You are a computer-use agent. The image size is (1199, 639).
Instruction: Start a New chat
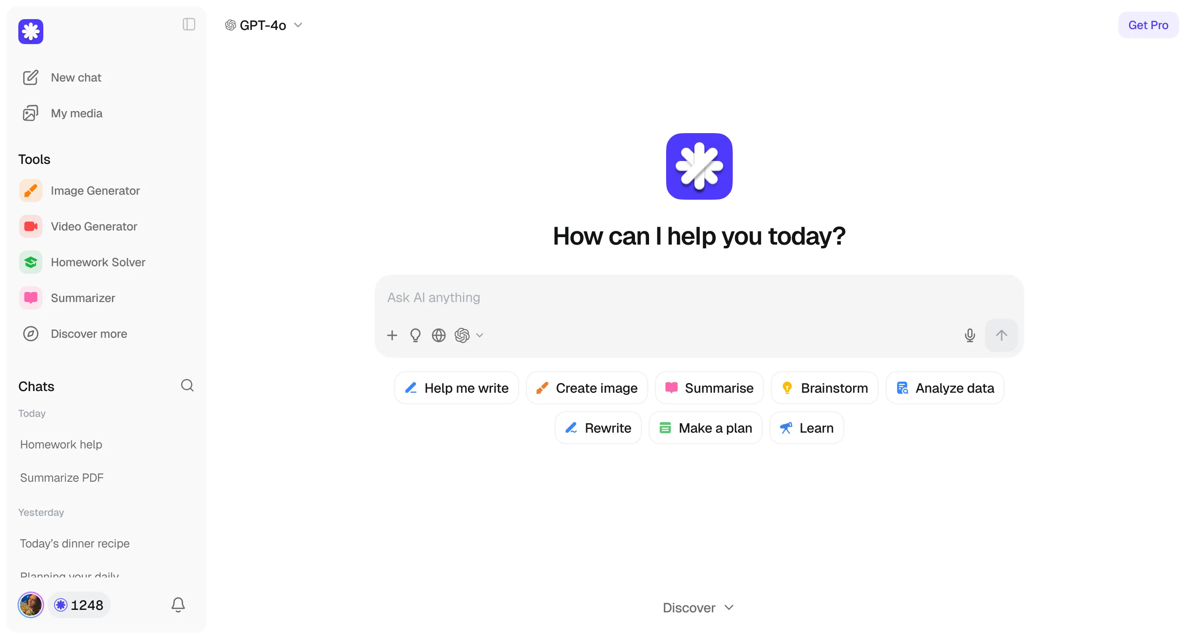[76, 77]
